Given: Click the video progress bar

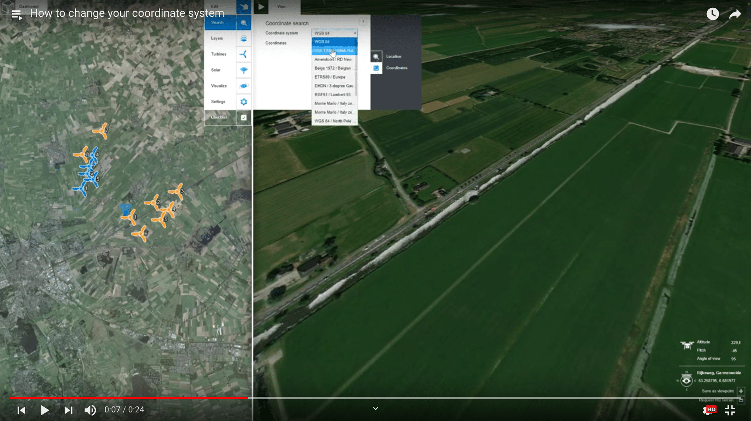Looking at the screenshot, I should coord(375,398).
